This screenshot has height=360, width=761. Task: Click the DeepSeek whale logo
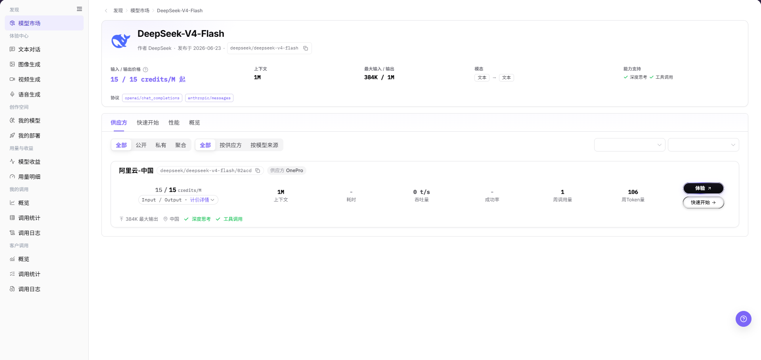coord(120,41)
